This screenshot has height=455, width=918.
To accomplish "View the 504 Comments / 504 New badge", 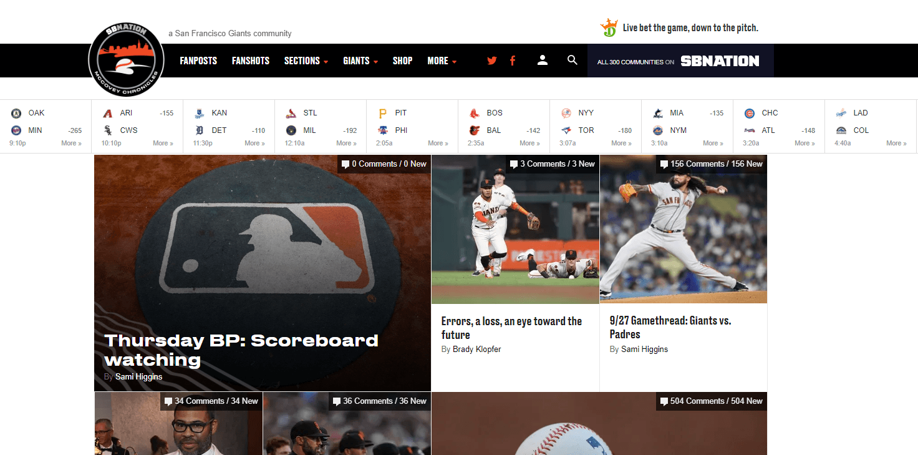I will [712, 401].
